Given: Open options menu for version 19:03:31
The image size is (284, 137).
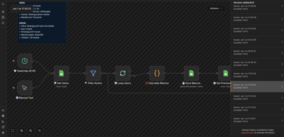Looking at the screenshot, I should (282, 53).
